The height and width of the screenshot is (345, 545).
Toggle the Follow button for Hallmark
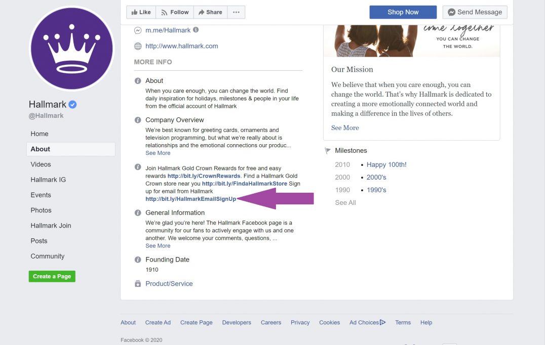[x=174, y=12]
